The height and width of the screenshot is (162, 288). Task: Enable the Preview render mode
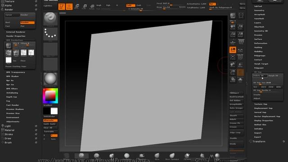coord(27,22)
